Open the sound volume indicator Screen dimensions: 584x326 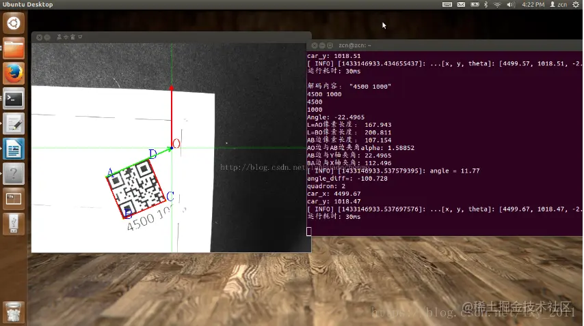[510, 5]
